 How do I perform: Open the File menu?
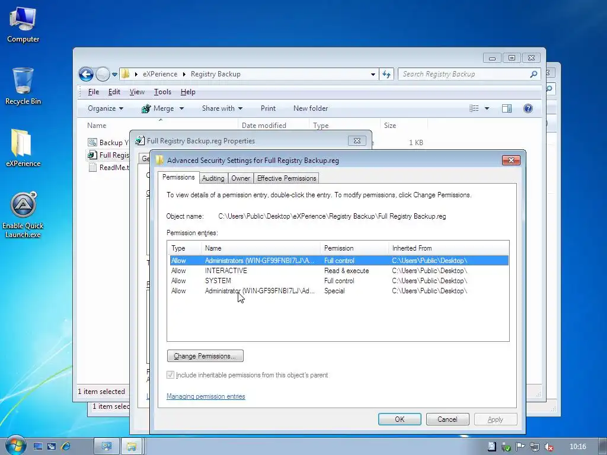(x=93, y=92)
